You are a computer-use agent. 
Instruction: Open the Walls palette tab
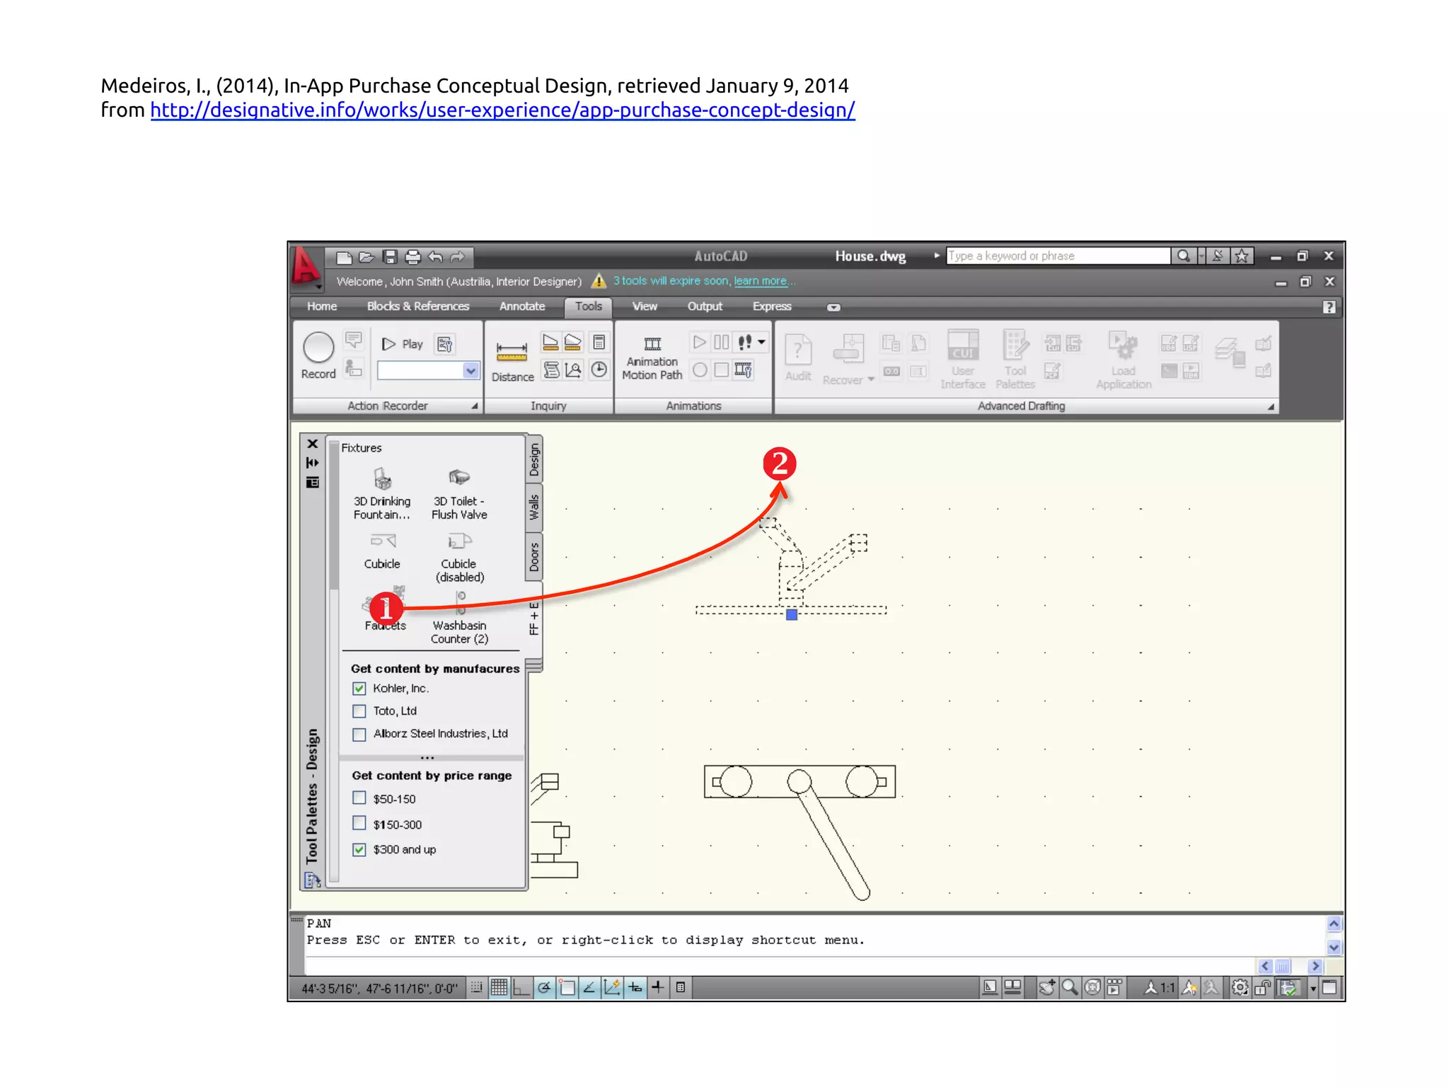click(534, 507)
